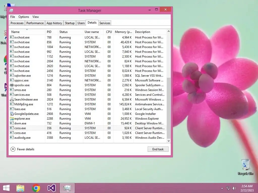Click the SQL Server VSS Writer description
Viewport: 258px width, 193px height.
(x=149, y=75)
